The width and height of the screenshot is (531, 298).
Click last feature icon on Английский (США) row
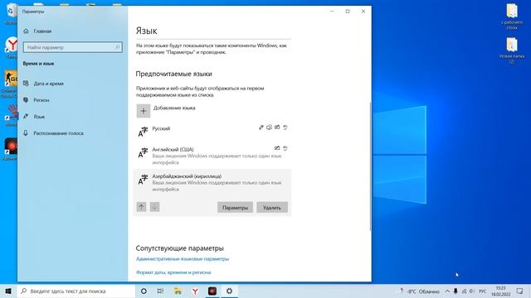(285, 148)
